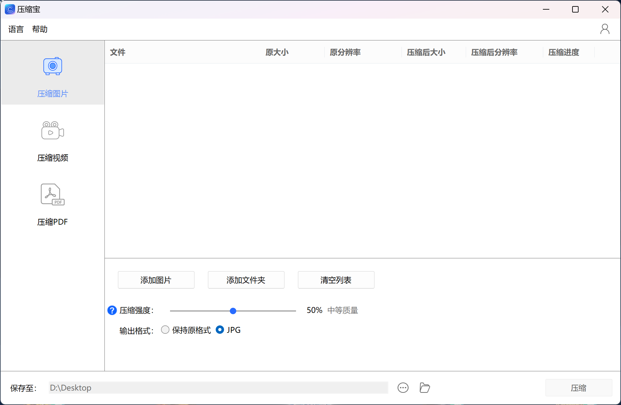Click the 压缩强度 slider handle
This screenshot has height=405, width=621.
point(233,311)
